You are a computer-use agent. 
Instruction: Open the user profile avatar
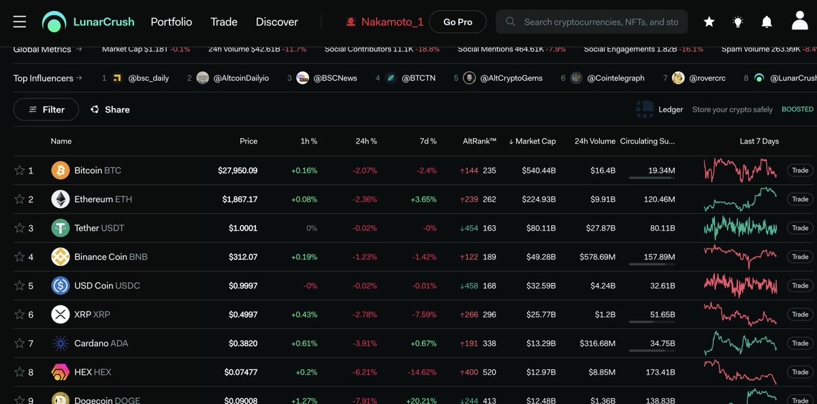pos(800,21)
